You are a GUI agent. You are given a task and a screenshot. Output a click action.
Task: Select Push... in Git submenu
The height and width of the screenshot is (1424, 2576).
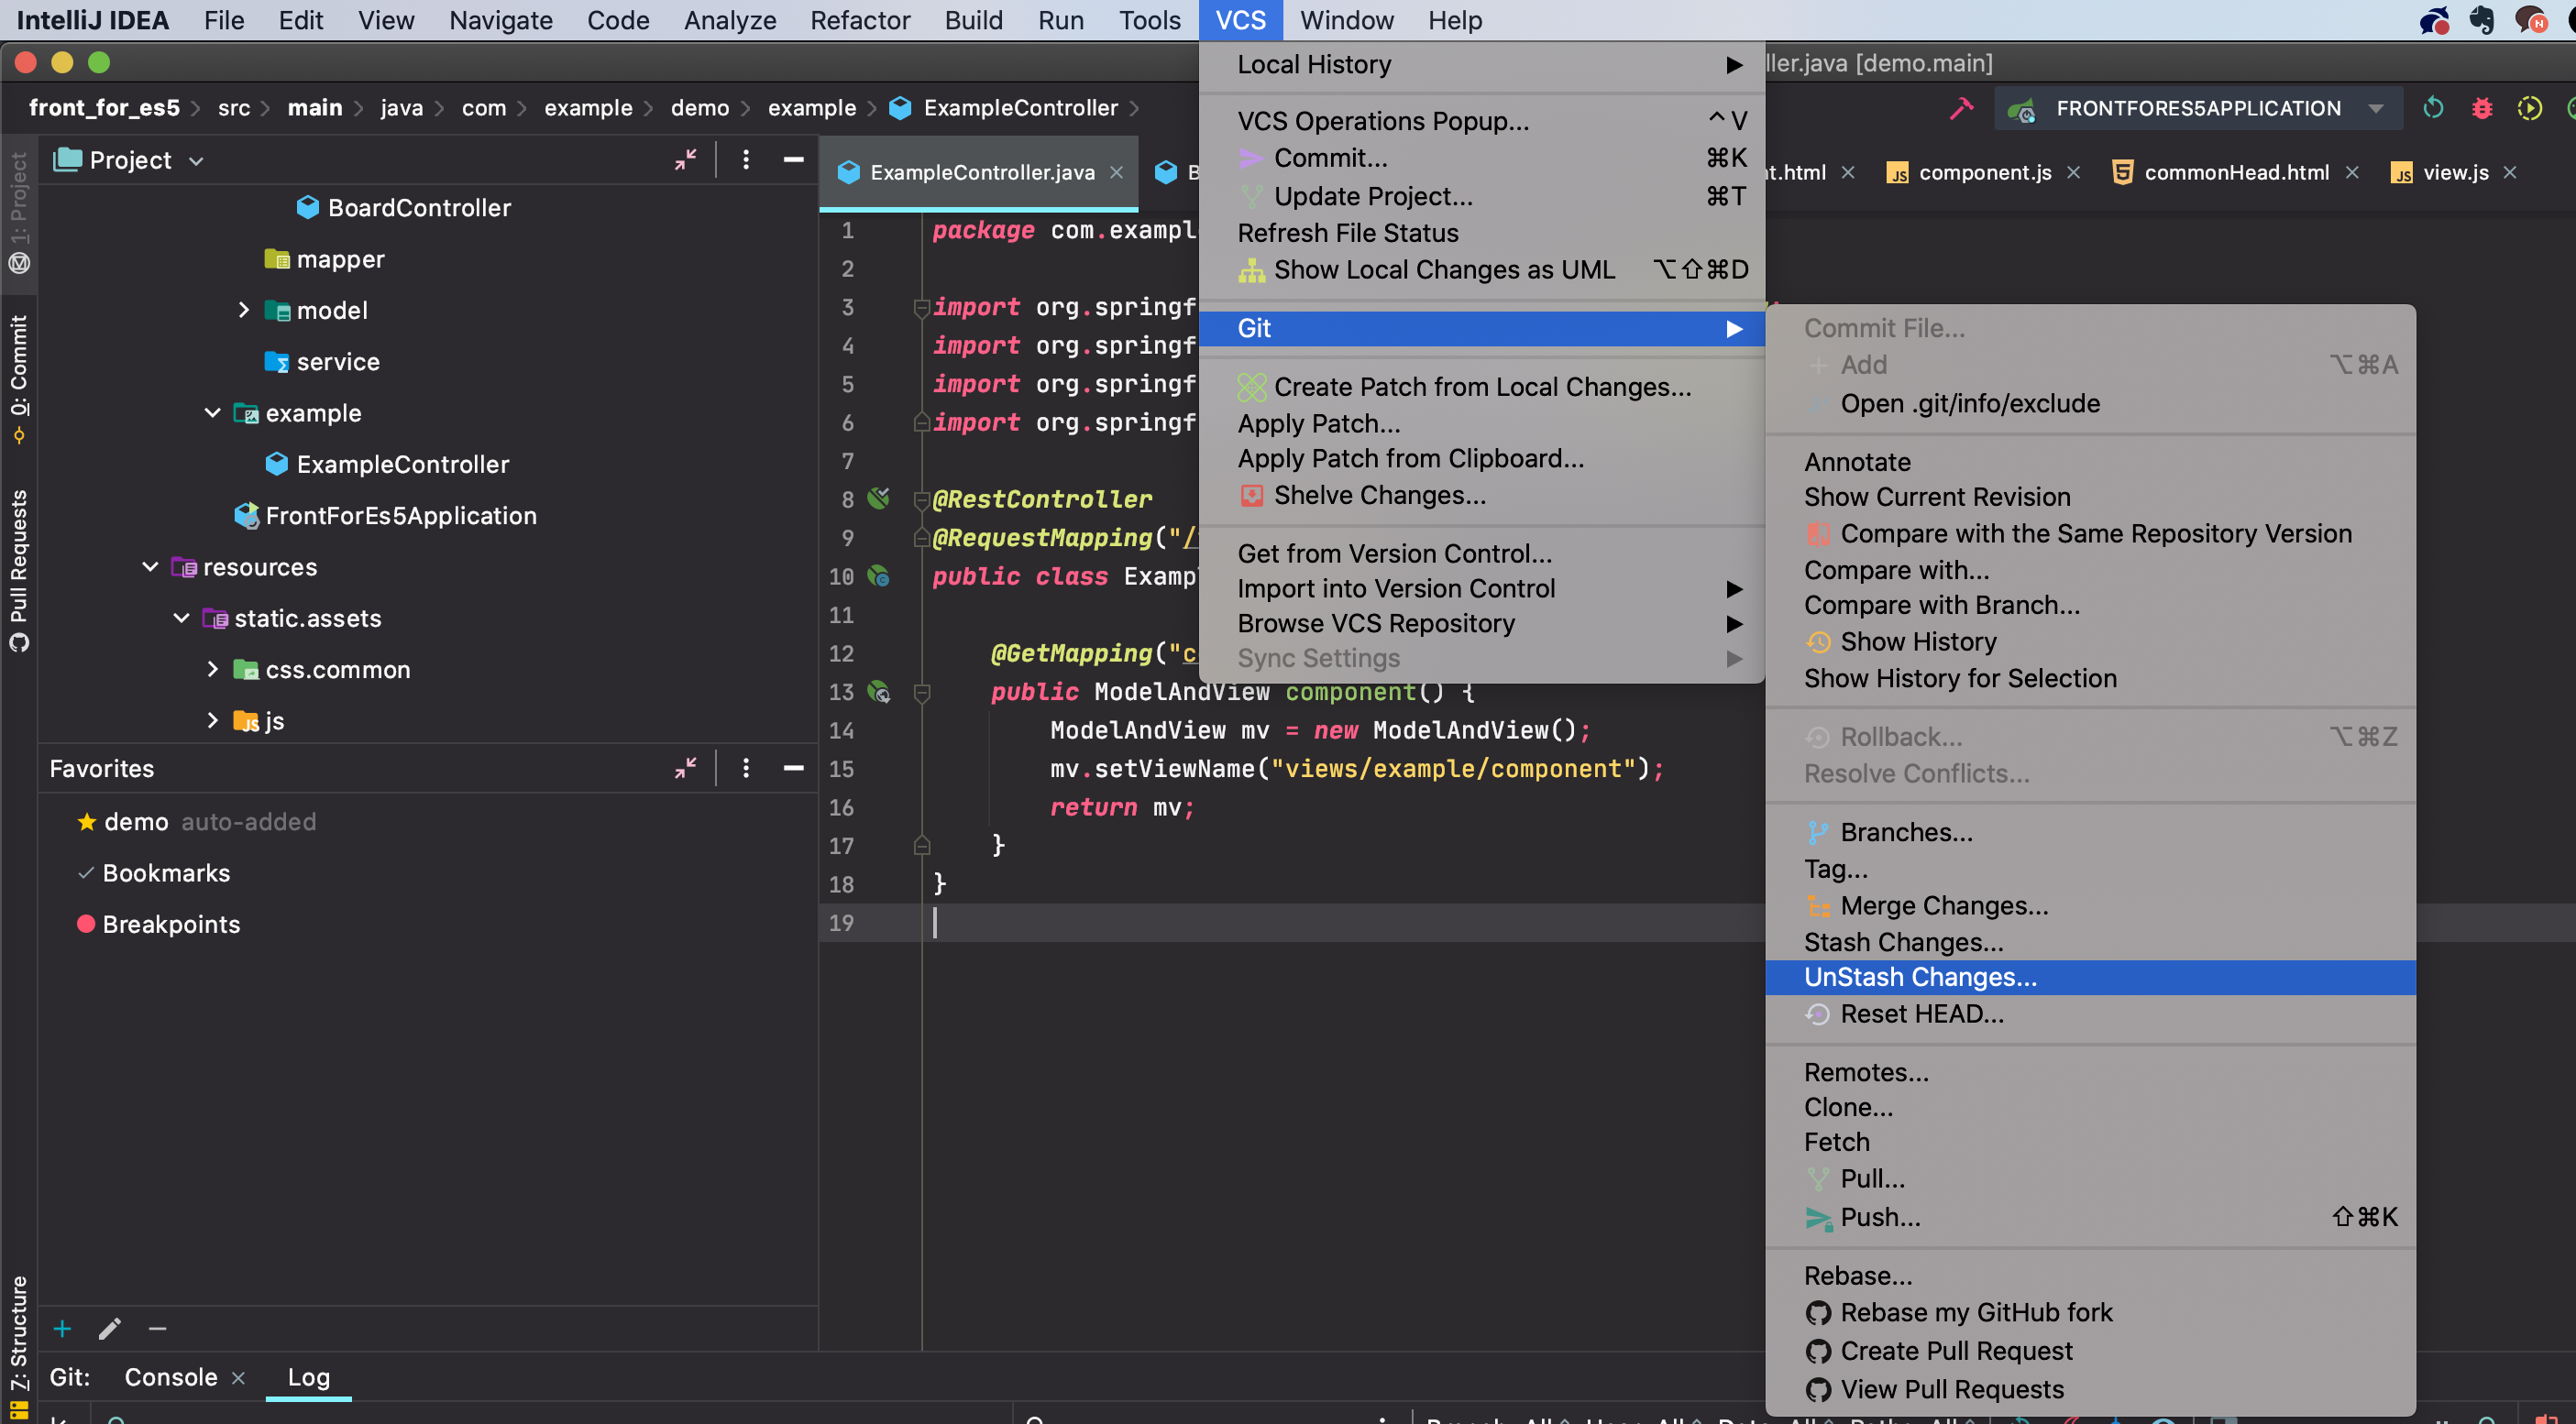pos(2090,1216)
